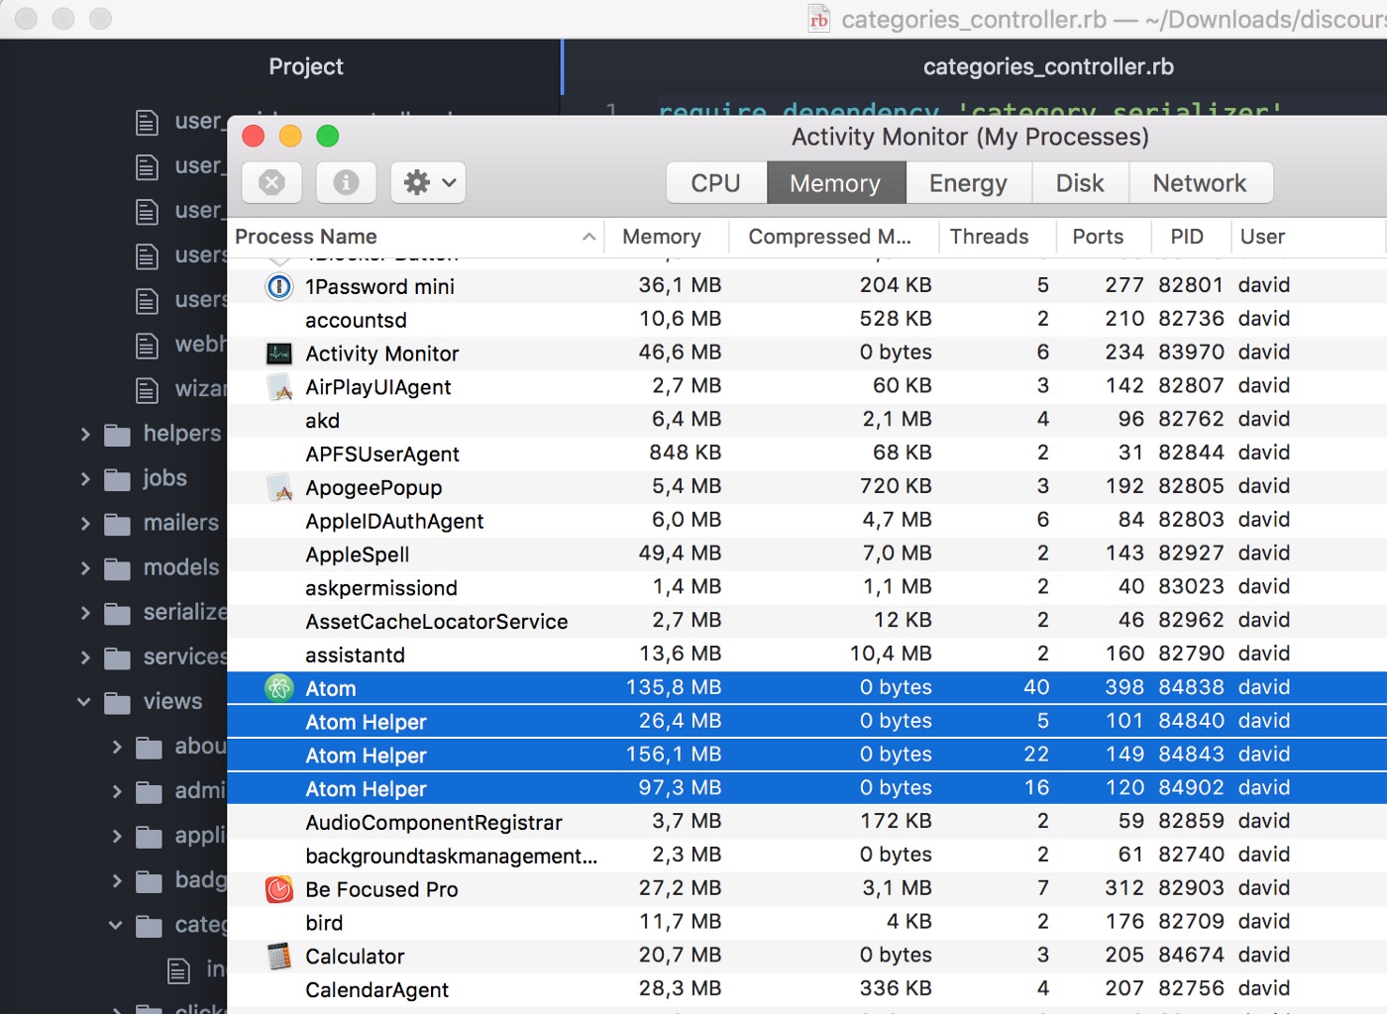This screenshot has width=1387, height=1014.
Task: Sort processes by Threads column header
Action: point(988,237)
